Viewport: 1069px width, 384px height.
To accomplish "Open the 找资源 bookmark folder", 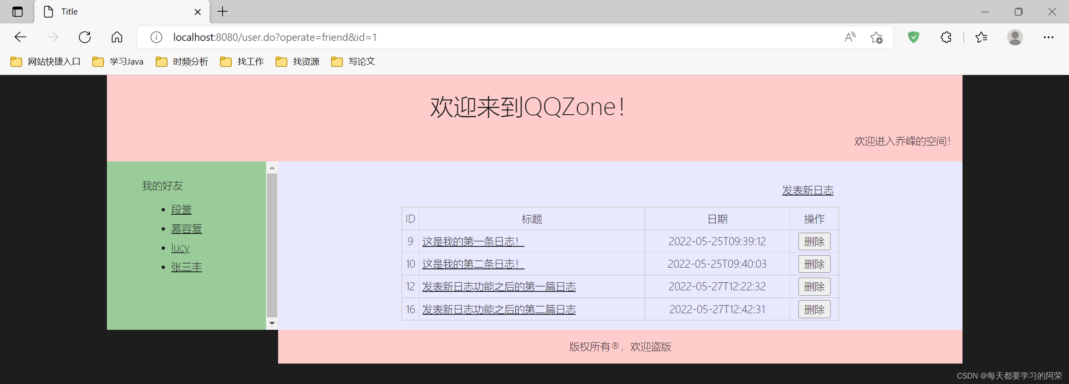I will coord(297,62).
